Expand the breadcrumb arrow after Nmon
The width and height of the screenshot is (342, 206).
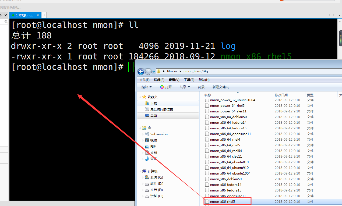tap(180, 71)
